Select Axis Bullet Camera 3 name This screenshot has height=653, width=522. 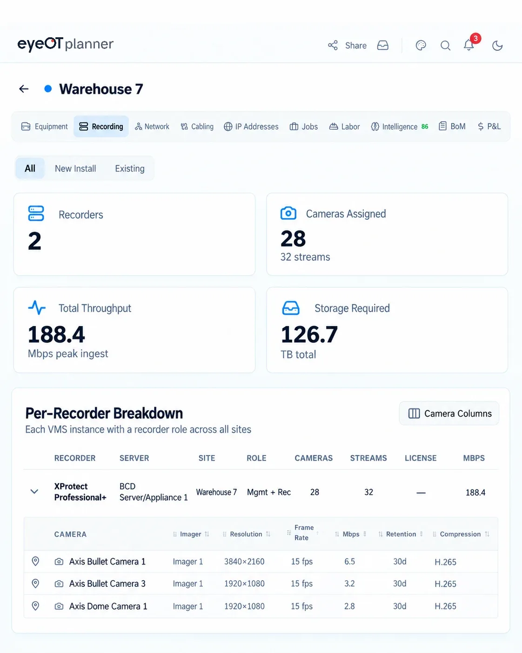click(x=107, y=584)
